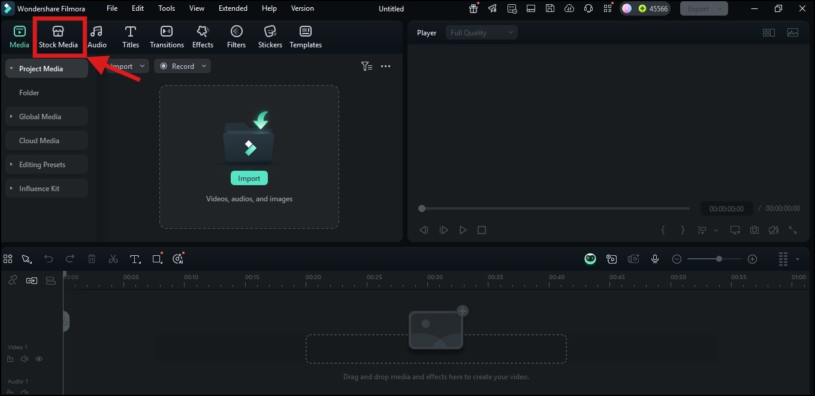The width and height of the screenshot is (815, 396).
Task: Open the split clip scissors tool
Action: pyautogui.click(x=113, y=258)
